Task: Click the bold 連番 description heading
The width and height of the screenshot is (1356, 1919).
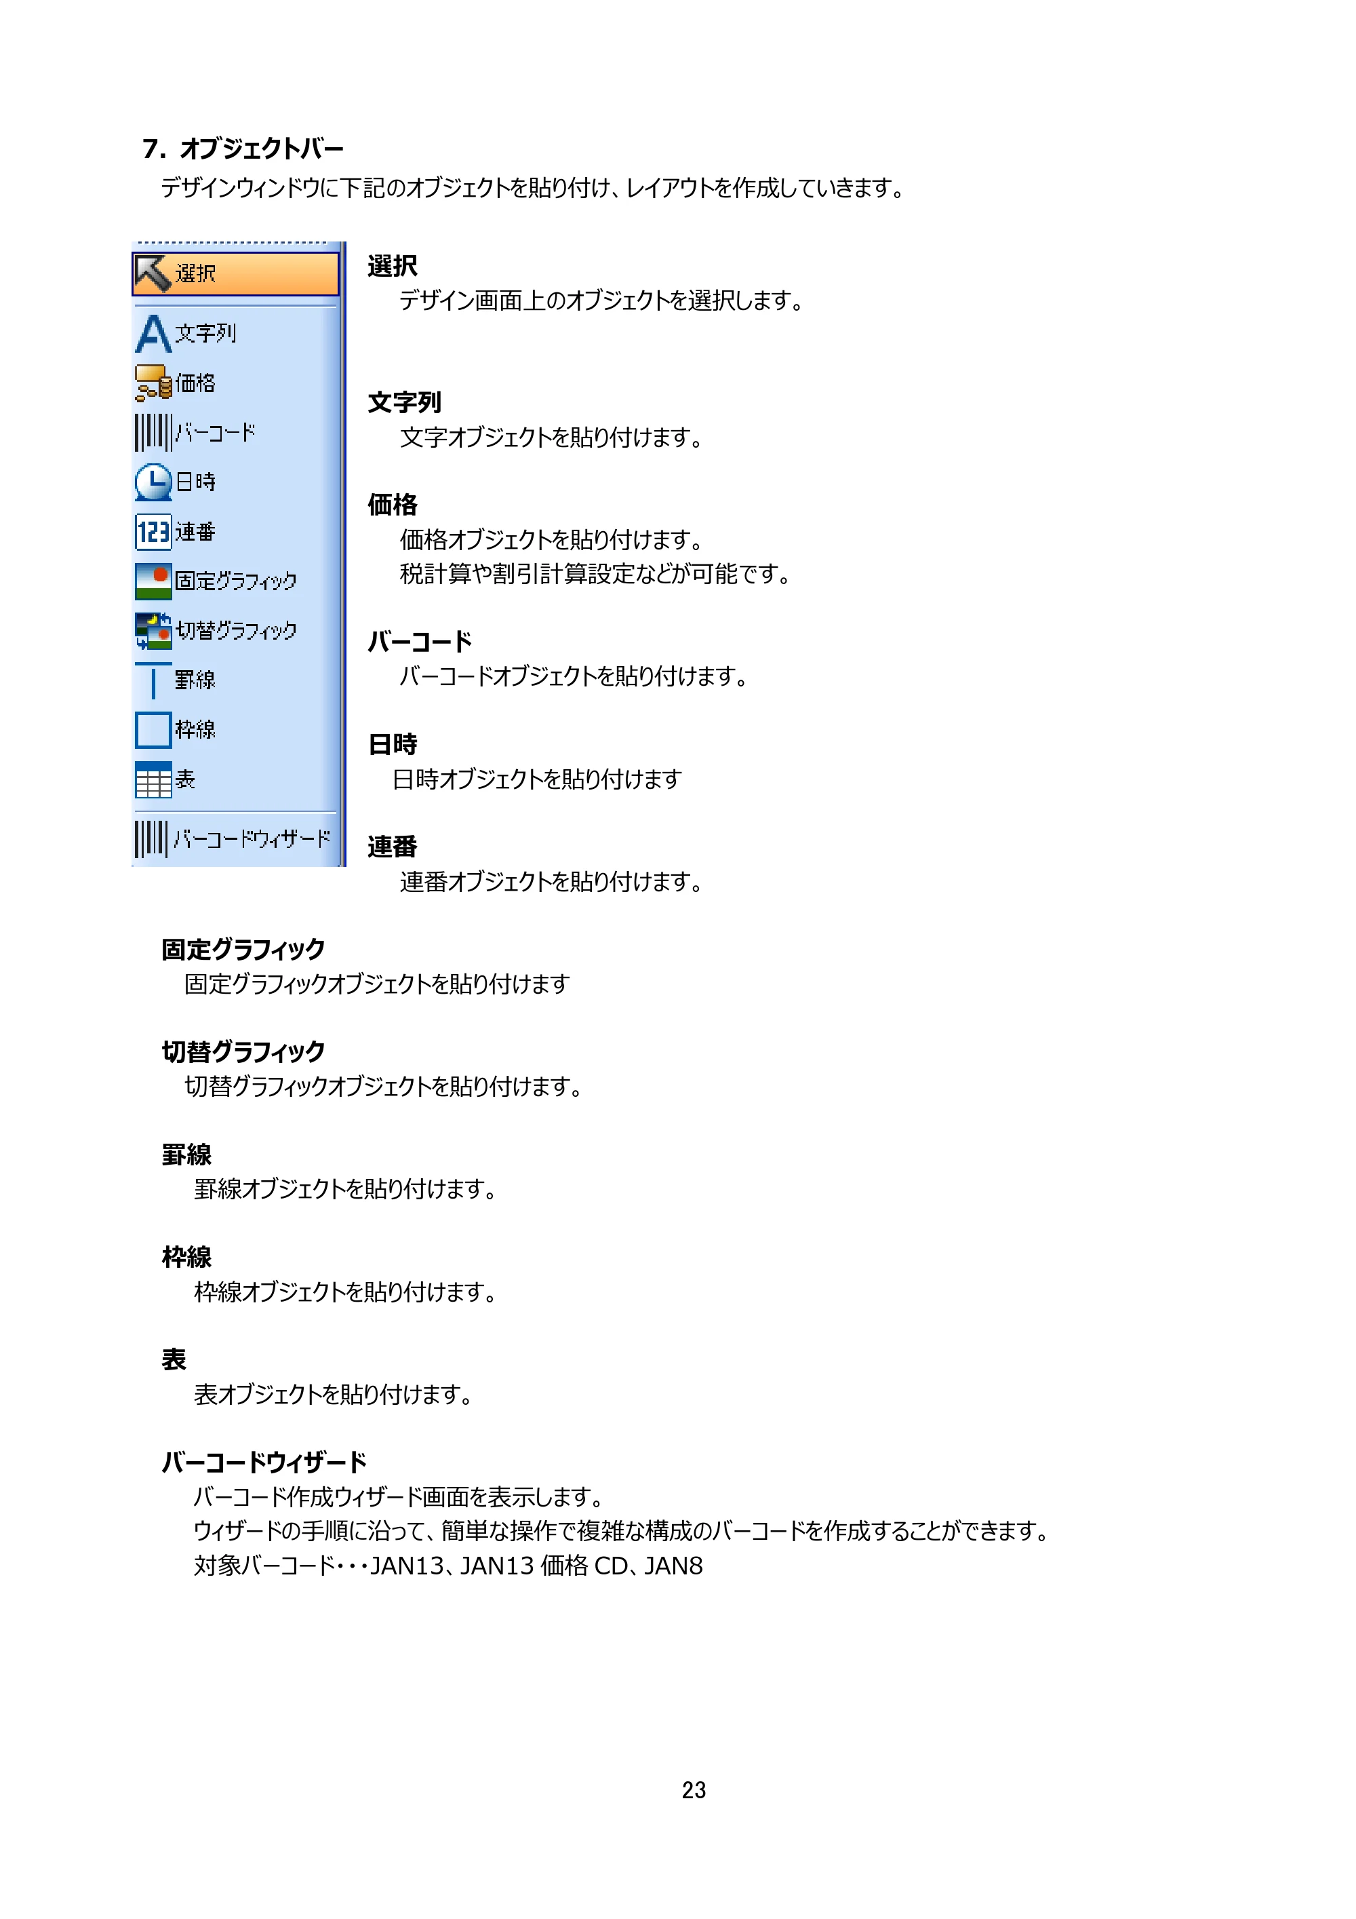Action: tap(392, 847)
